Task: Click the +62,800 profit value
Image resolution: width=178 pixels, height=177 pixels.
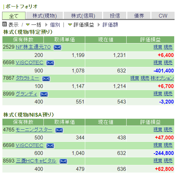Action: (164, 169)
